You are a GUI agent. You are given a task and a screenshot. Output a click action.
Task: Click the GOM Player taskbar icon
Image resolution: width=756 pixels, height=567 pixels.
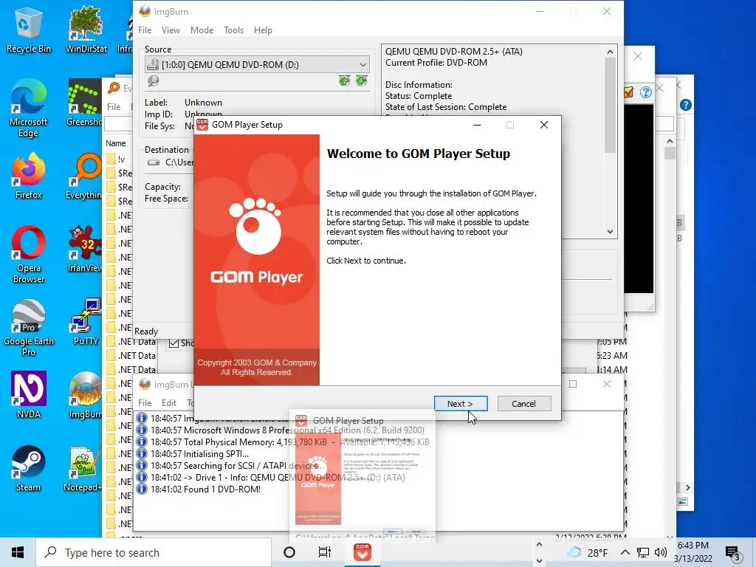click(362, 552)
